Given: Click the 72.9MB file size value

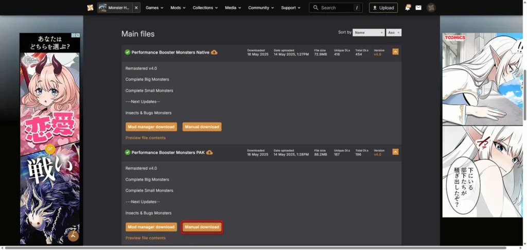Looking at the screenshot, I should pyautogui.click(x=321, y=54).
